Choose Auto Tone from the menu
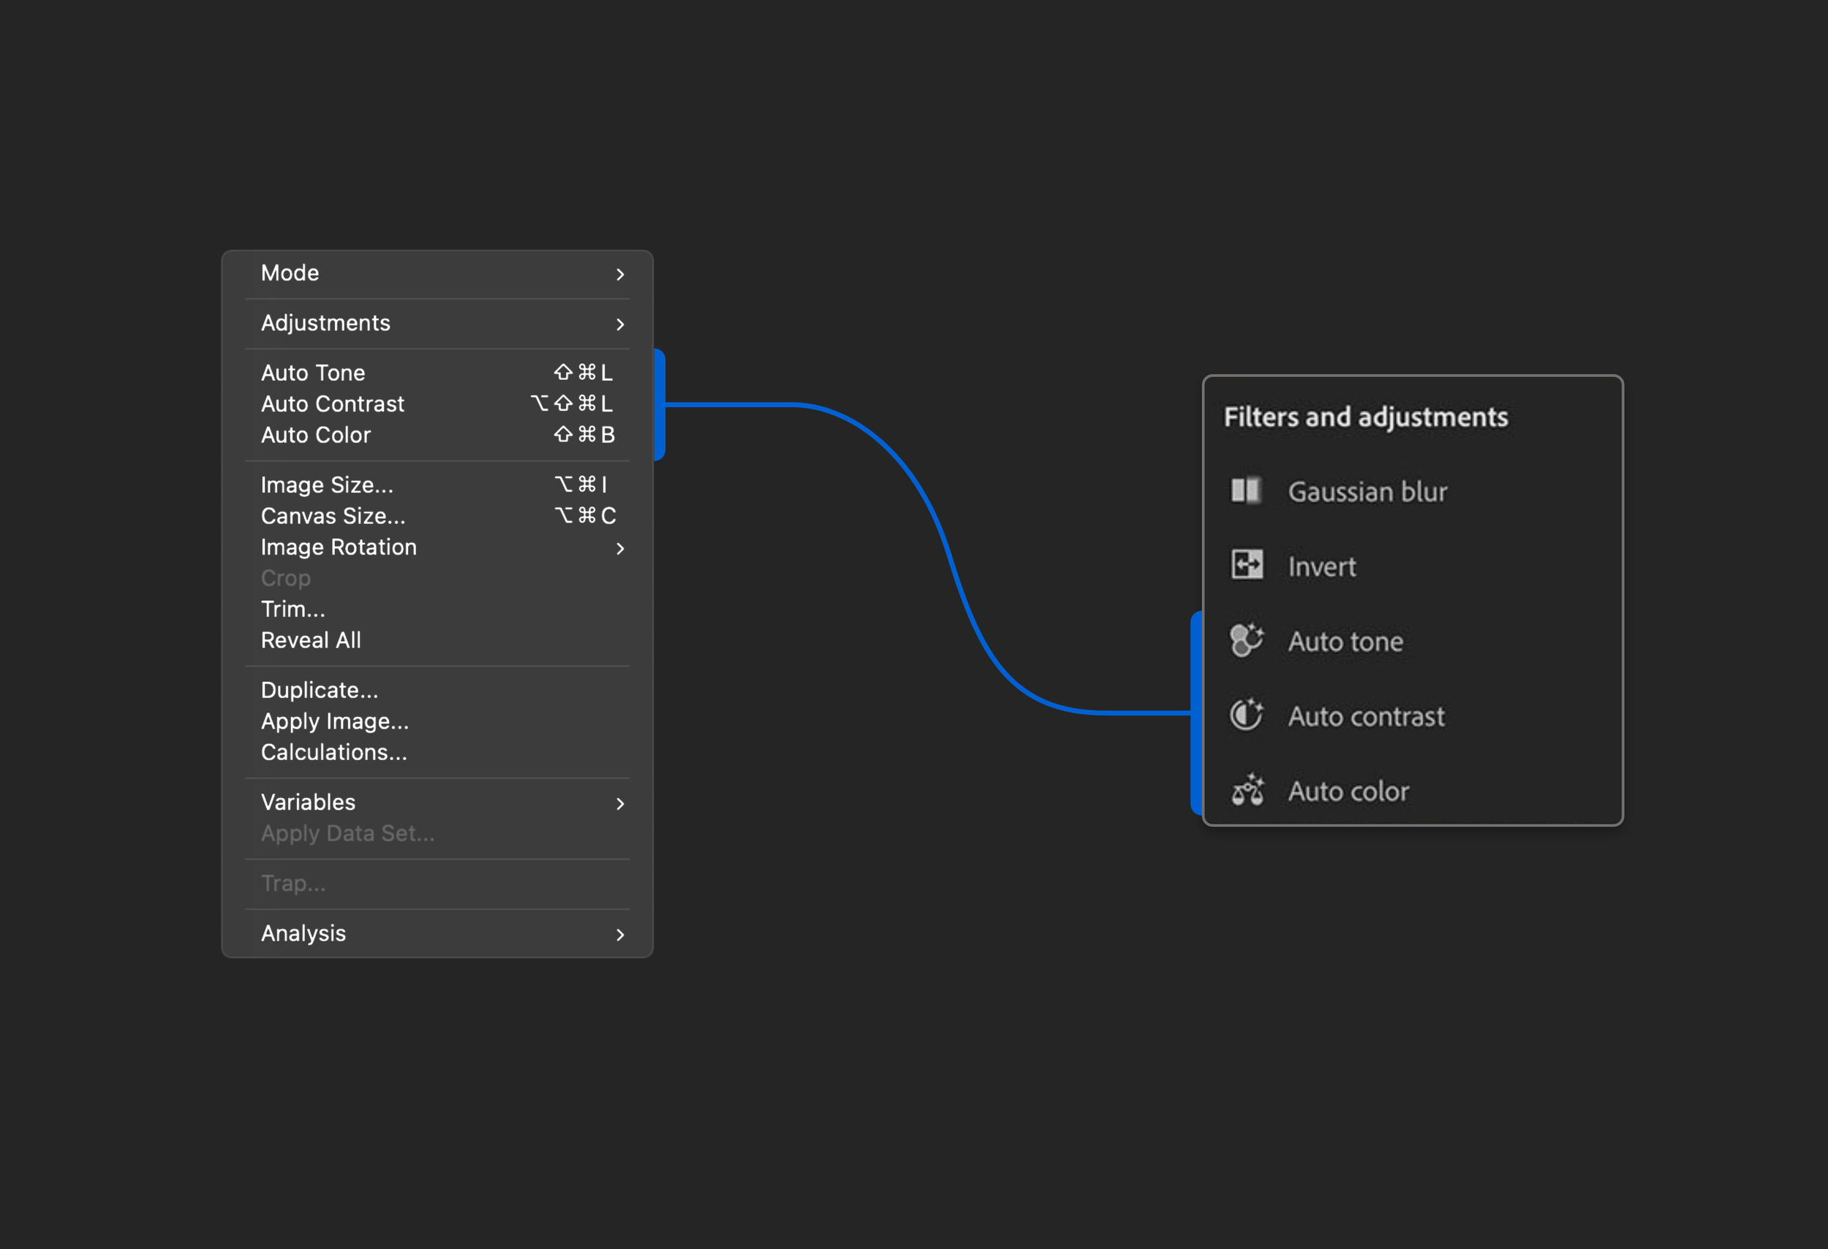 tap(313, 373)
